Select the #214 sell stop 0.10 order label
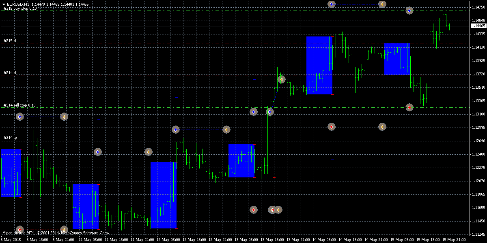Image resolution: width=487 pixels, height=243 pixels. [x=19, y=105]
